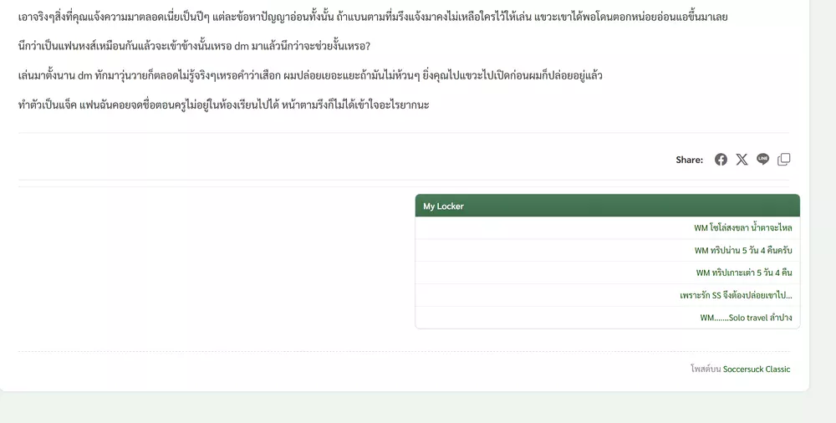Open 'WM ทริปน่าน 5 วัน 4 คืนครับ' link

[x=742, y=250]
